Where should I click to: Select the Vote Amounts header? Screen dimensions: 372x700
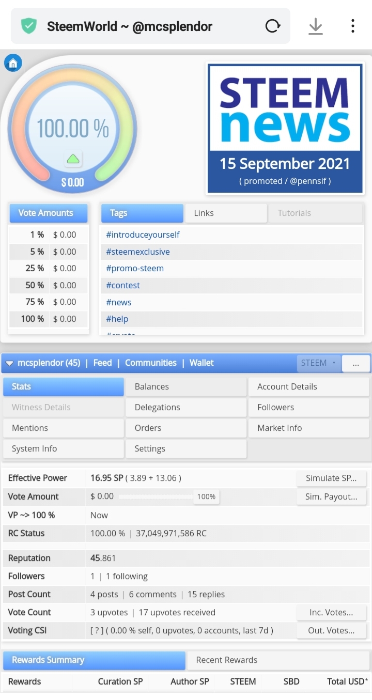coord(49,213)
